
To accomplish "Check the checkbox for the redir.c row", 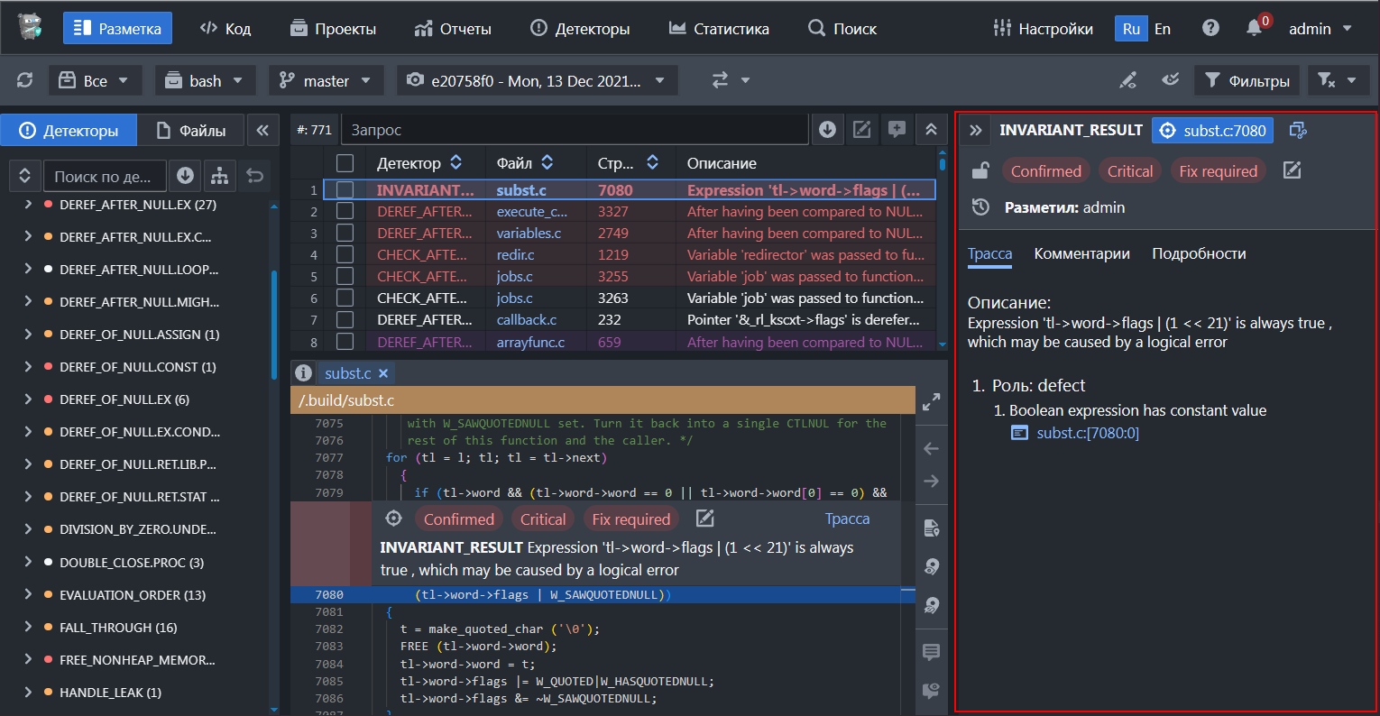I will click(345, 255).
